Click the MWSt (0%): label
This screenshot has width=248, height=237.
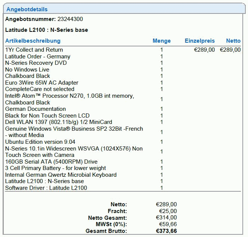tap(111, 224)
